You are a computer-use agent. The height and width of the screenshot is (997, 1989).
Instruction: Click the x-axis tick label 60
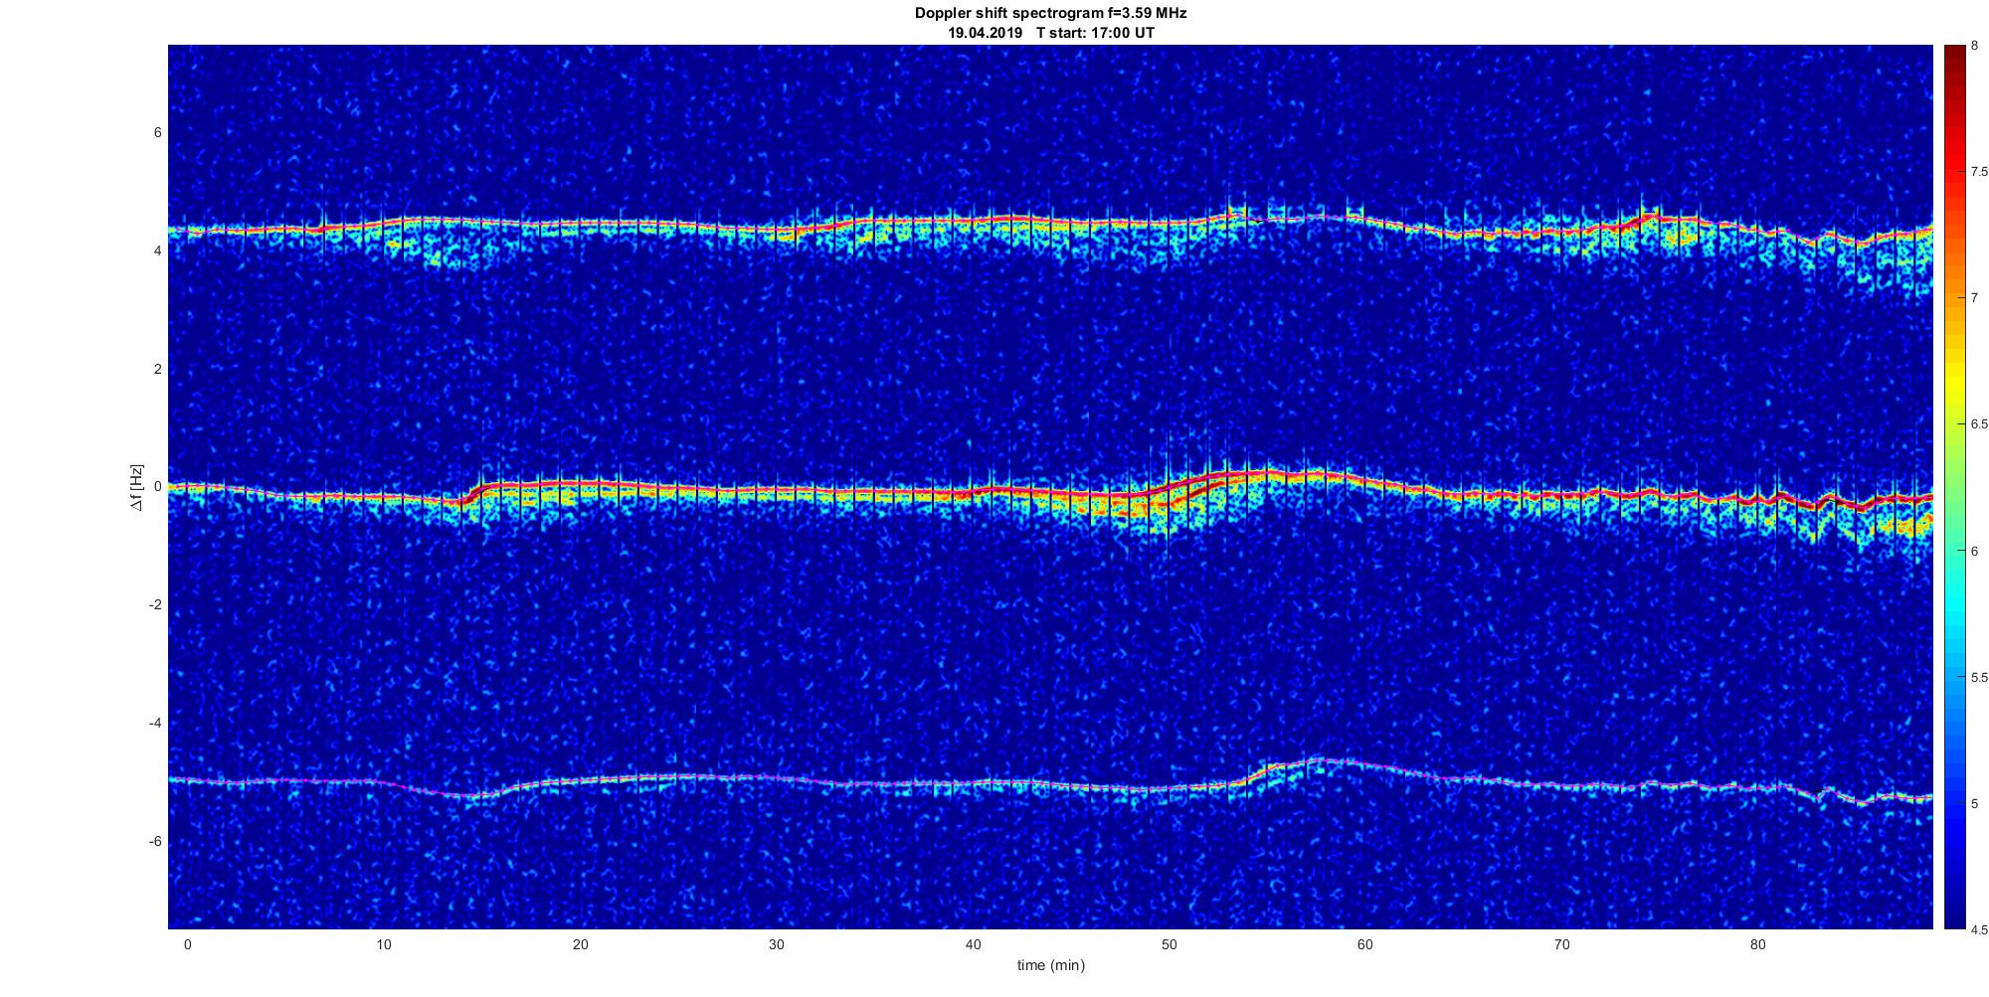1365,944
